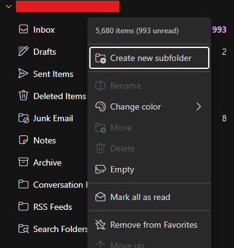
Task: Open the Junk Email folder
Action: pos(53,118)
